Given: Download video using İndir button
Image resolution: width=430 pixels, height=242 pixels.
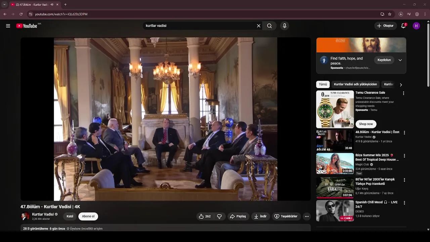Looking at the screenshot, I should (x=260, y=216).
